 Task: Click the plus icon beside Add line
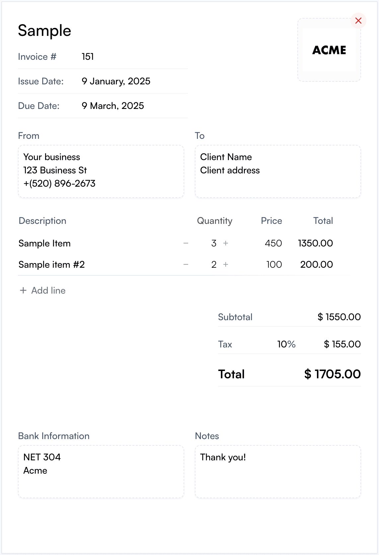point(23,290)
